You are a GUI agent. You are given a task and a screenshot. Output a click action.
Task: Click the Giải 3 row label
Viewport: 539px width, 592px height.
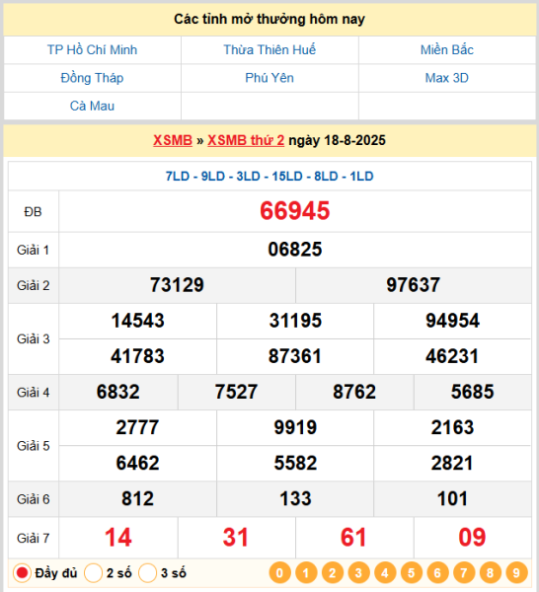point(33,339)
